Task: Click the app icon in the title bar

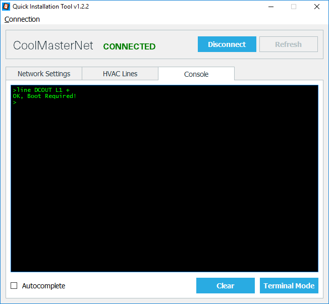Action: tap(6, 7)
